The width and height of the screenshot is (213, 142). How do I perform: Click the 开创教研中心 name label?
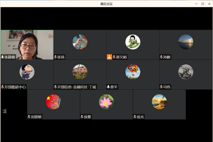click(x=15, y=87)
